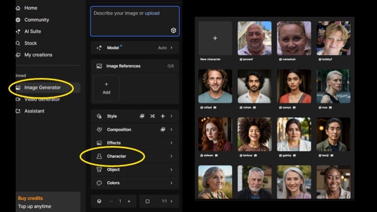
Task: Open the Video Generator tool
Action: click(42, 99)
